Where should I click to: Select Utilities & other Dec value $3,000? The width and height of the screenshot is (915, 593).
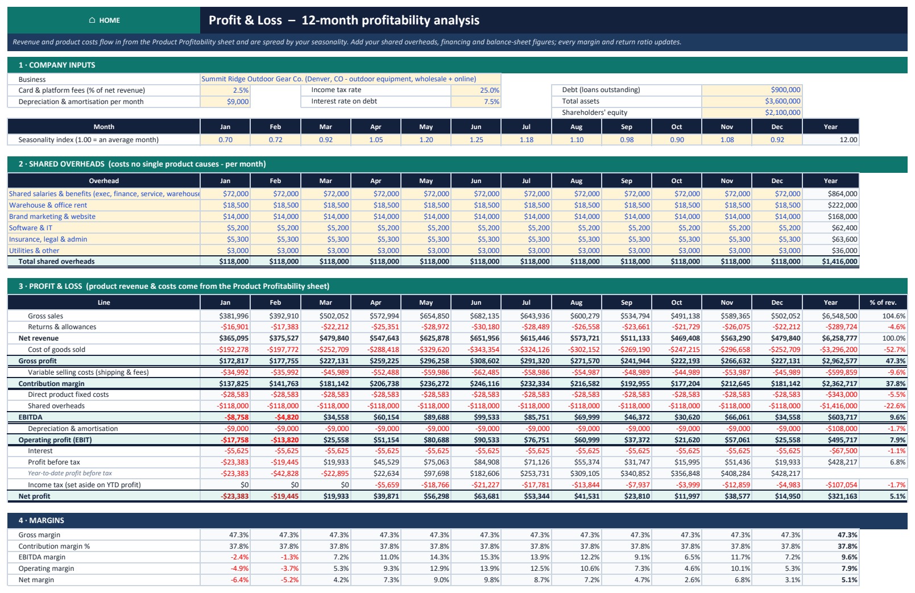tap(777, 251)
